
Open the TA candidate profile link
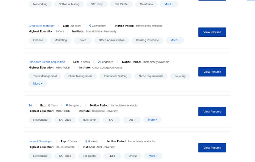30,105
